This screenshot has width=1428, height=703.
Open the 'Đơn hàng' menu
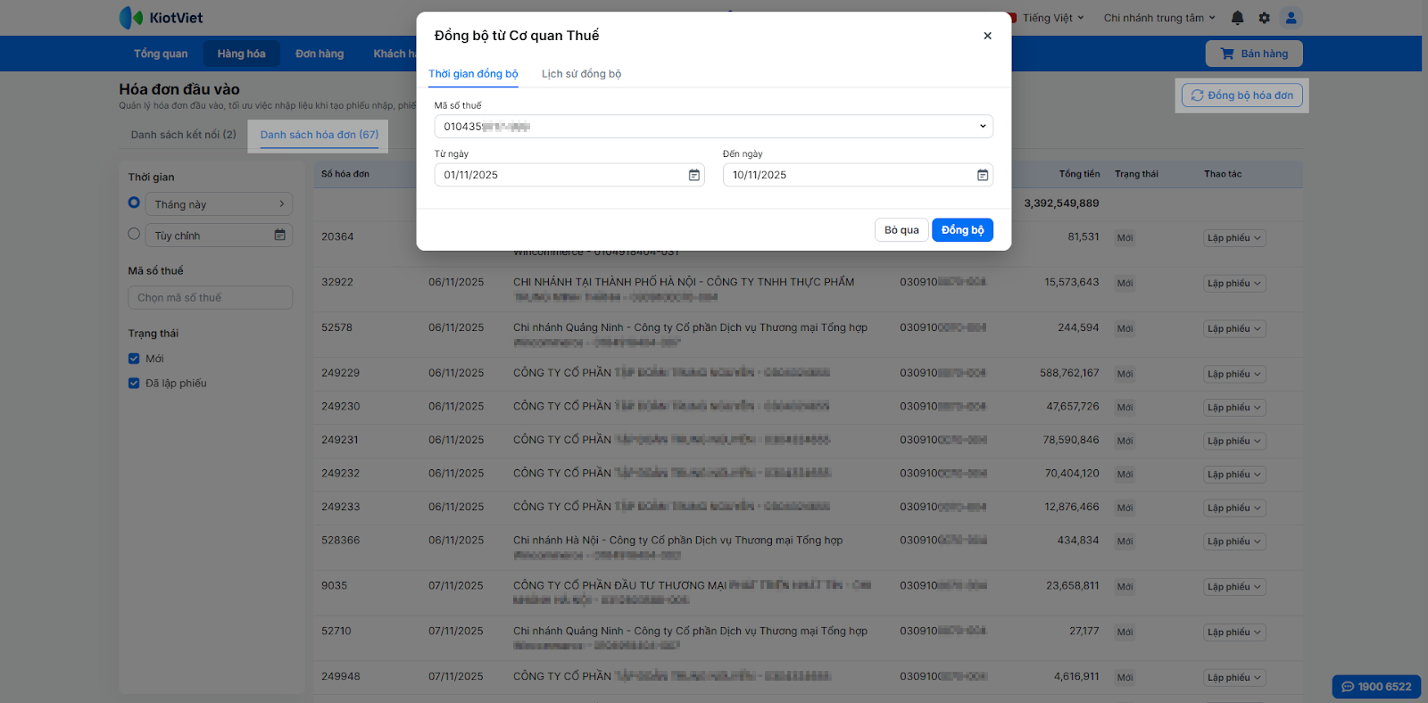(x=320, y=54)
